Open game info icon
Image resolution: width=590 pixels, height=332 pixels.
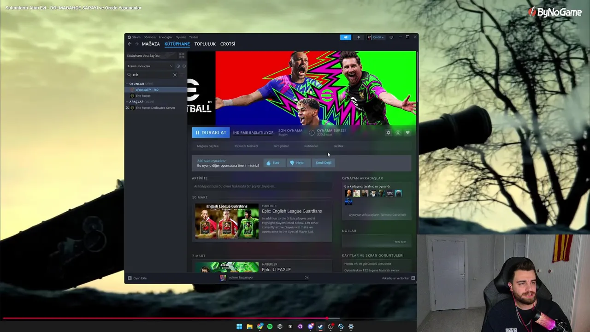tap(398, 132)
